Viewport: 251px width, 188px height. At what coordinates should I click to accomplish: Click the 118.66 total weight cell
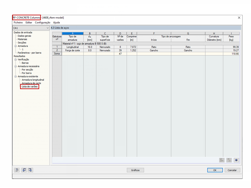click(x=231, y=54)
